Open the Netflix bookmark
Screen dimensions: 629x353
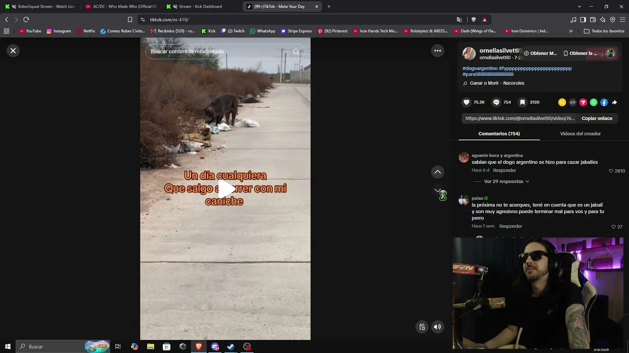click(x=86, y=31)
